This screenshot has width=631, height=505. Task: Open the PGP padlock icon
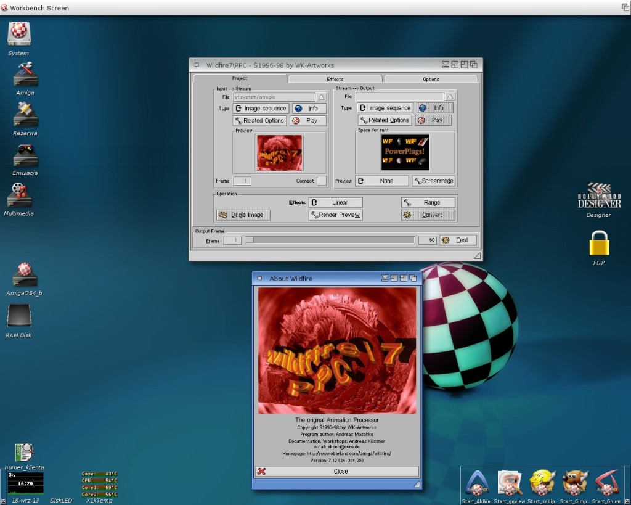599,243
